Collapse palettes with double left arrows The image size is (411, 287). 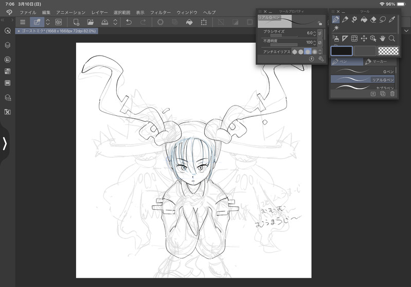click(x=3, y=20)
